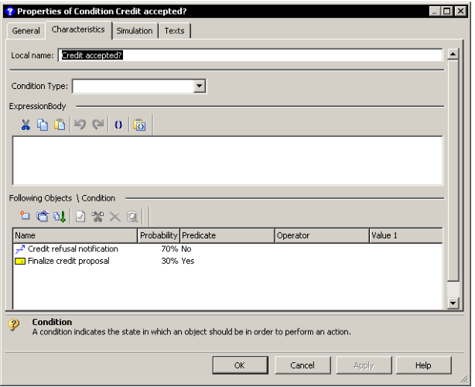Select the Credit refusal notification row

[x=73, y=249]
